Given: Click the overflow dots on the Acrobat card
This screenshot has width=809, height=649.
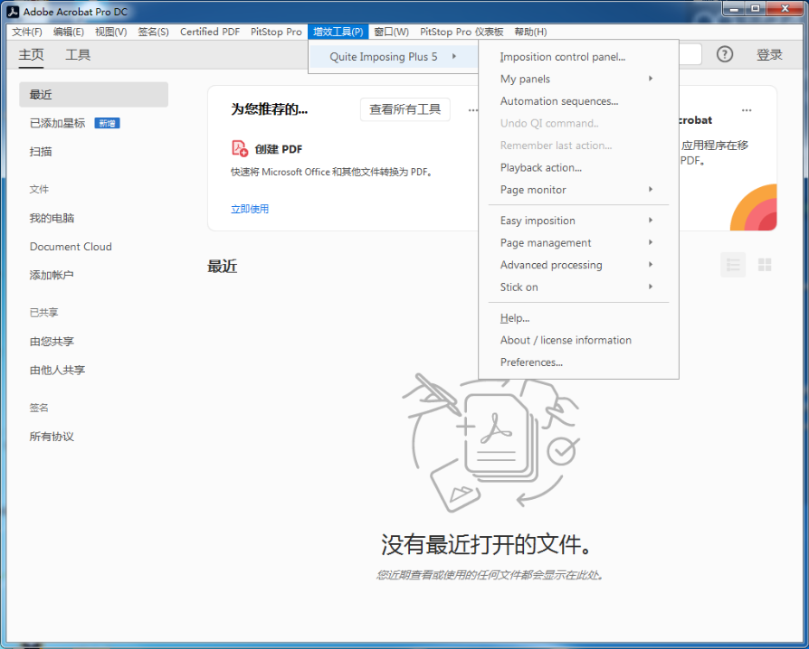Looking at the screenshot, I should click(x=747, y=108).
